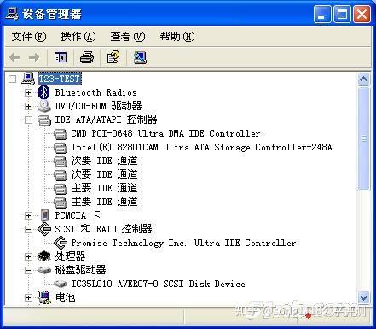Image resolution: width=376 pixels, height=329 pixels.
Task: Click the vertical scrollbar thumb
Action: [364, 138]
